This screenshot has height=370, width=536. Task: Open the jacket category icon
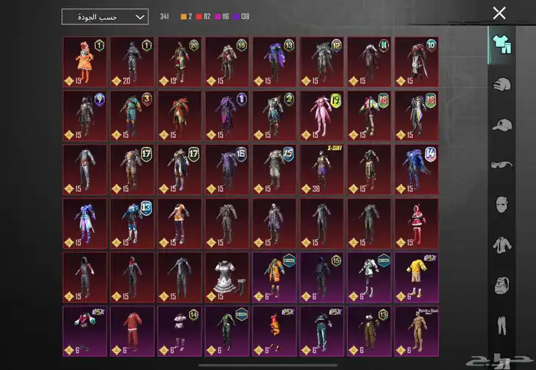(x=503, y=245)
